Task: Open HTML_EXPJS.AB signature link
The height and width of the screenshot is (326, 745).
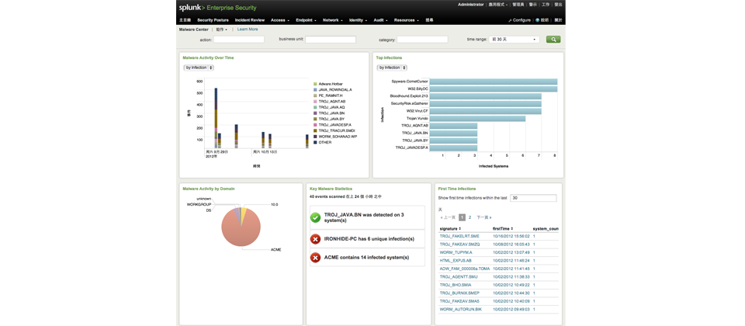Action: (456, 261)
